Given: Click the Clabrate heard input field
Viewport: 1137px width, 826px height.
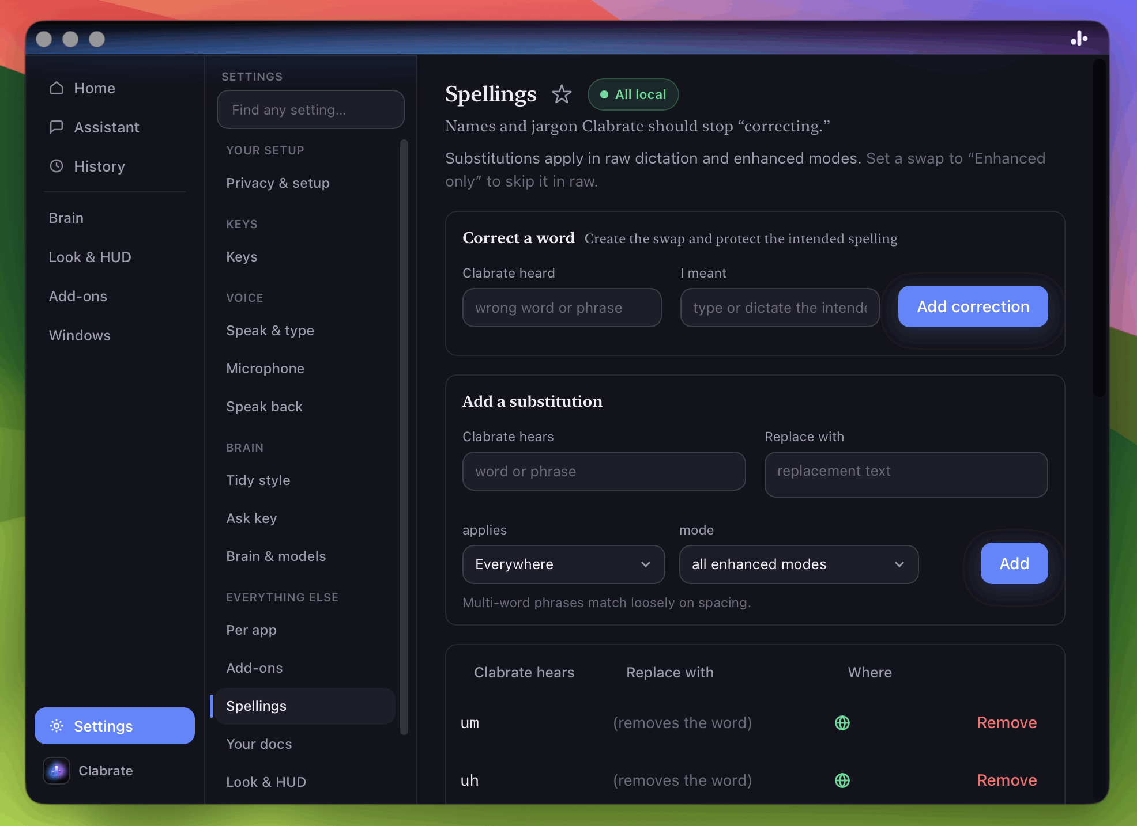Looking at the screenshot, I should [x=562, y=308].
